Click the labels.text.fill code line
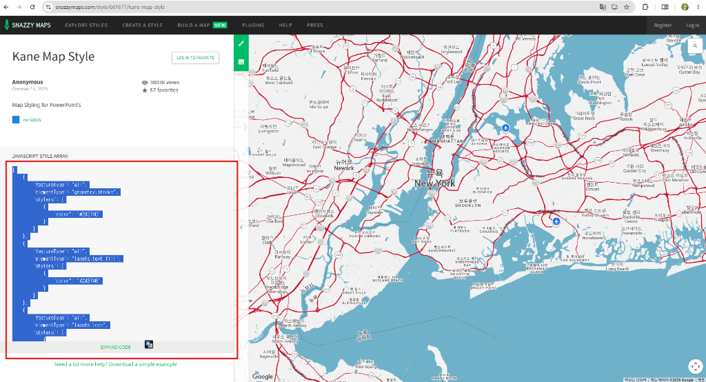This screenshot has width=706, height=382. click(79, 259)
